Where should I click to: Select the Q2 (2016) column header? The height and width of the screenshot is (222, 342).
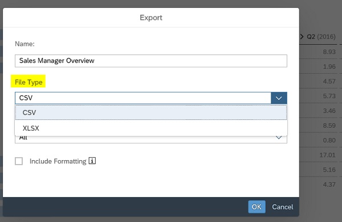pos(321,36)
